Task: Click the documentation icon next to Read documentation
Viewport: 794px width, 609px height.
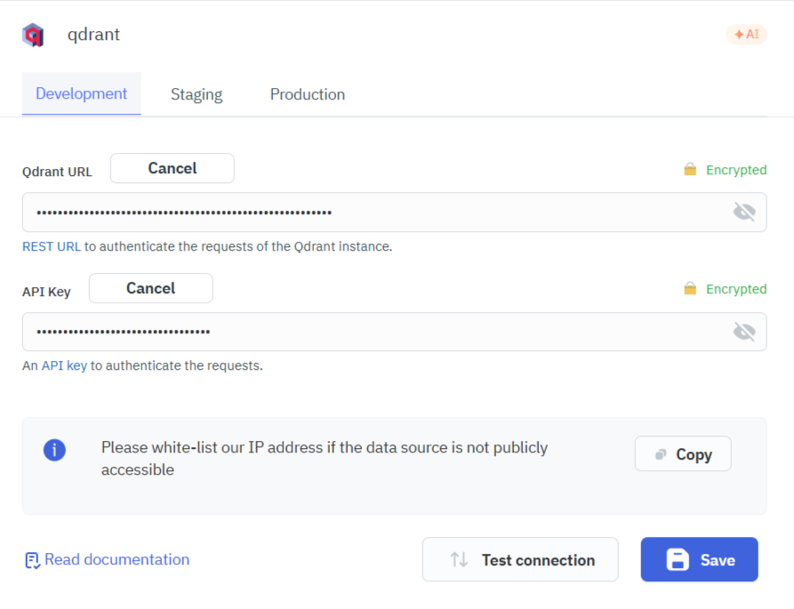Action: 32,560
